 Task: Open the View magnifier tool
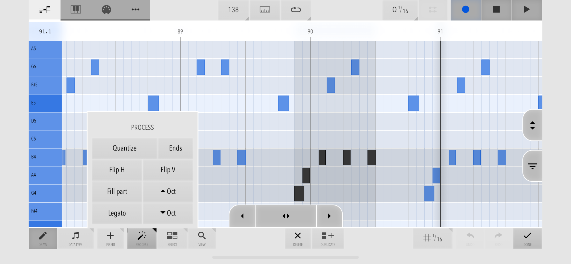tap(202, 238)
